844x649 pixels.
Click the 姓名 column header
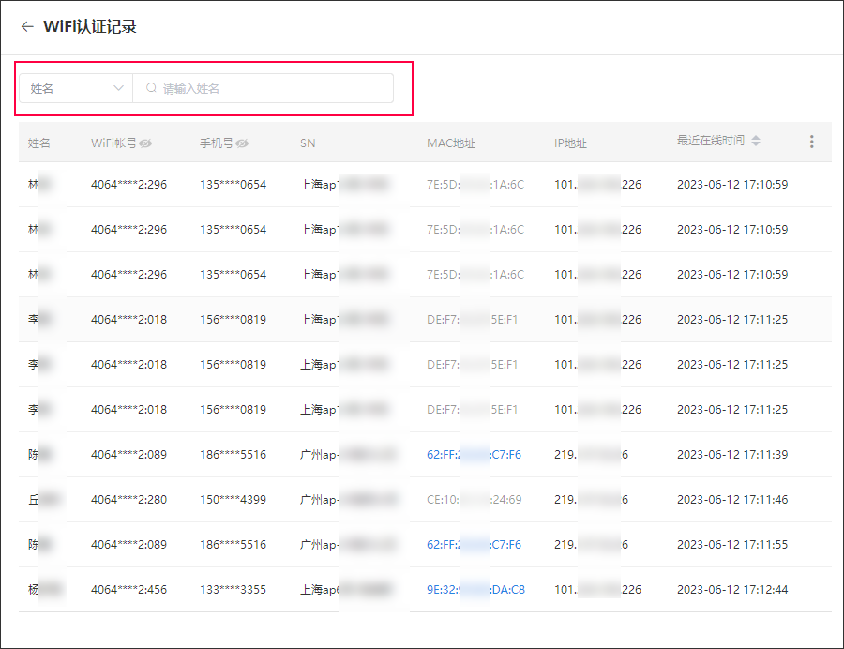[x=39, y=143]
